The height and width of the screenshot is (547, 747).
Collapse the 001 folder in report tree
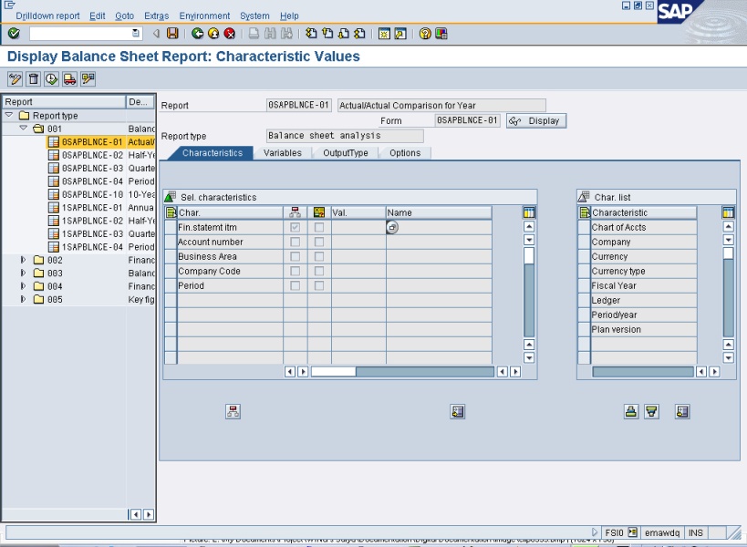coord(24,129)
